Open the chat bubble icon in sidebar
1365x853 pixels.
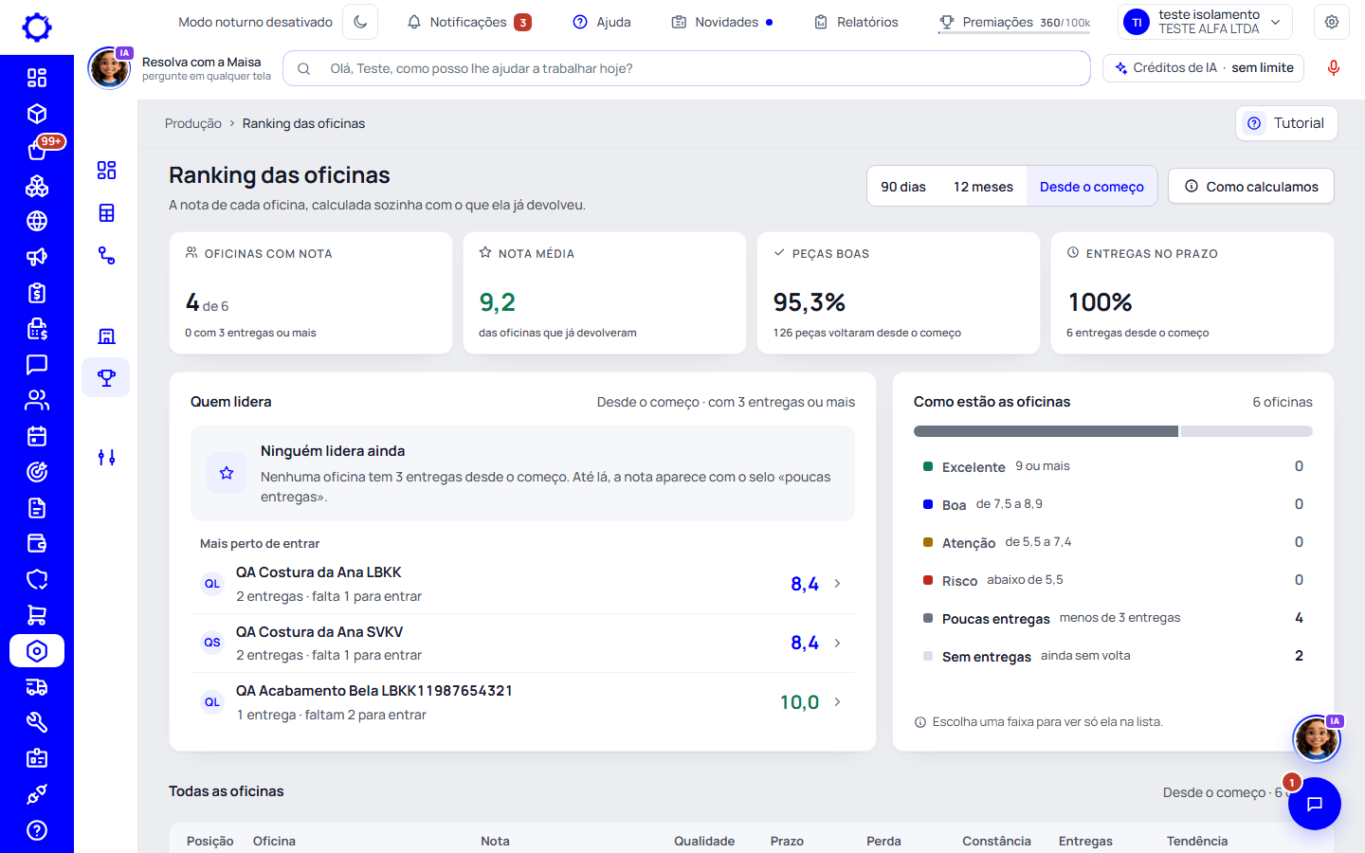point(37,365)
